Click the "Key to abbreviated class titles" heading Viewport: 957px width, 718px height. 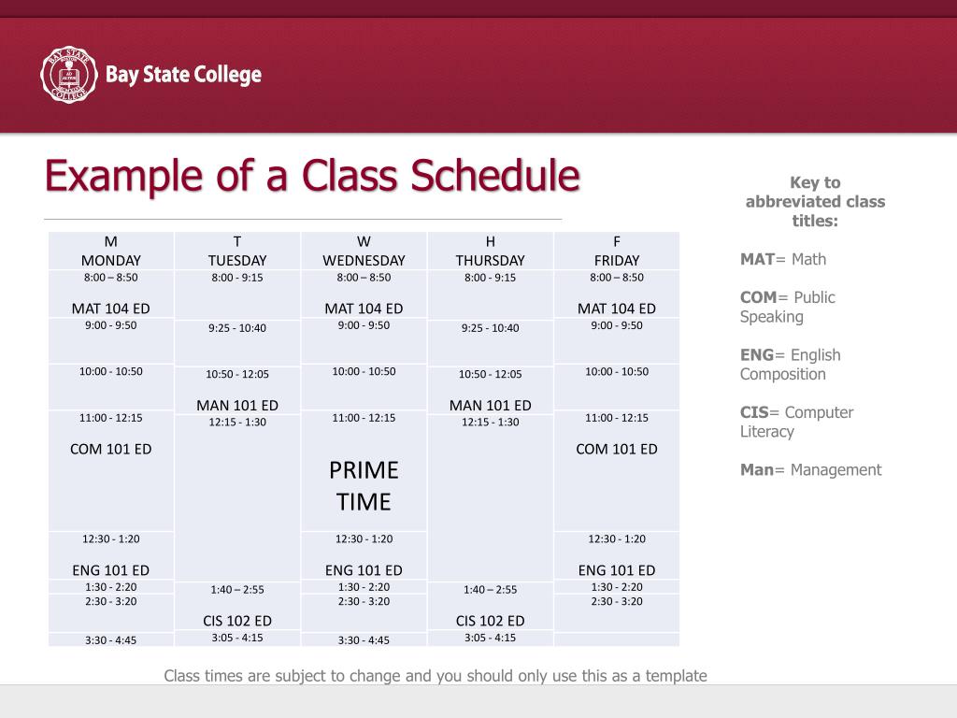click(x=815, y=201)
